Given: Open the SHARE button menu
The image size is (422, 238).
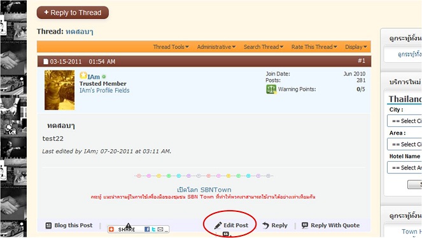Looking at the screenshot, I should (x=127, y=230).
